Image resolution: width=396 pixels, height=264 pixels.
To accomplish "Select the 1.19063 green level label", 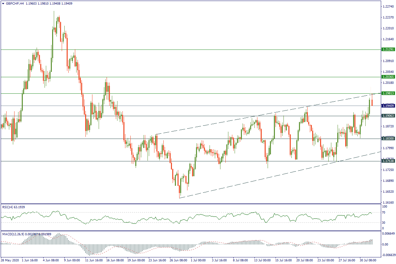I will (388, 116).
